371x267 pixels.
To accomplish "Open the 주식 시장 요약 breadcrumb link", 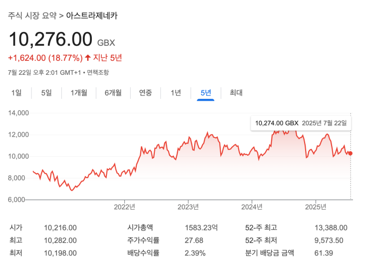I will (32, 15).
